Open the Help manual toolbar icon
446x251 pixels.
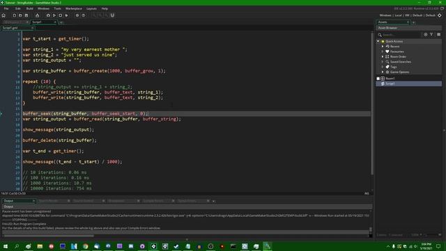tap(84, 15)
